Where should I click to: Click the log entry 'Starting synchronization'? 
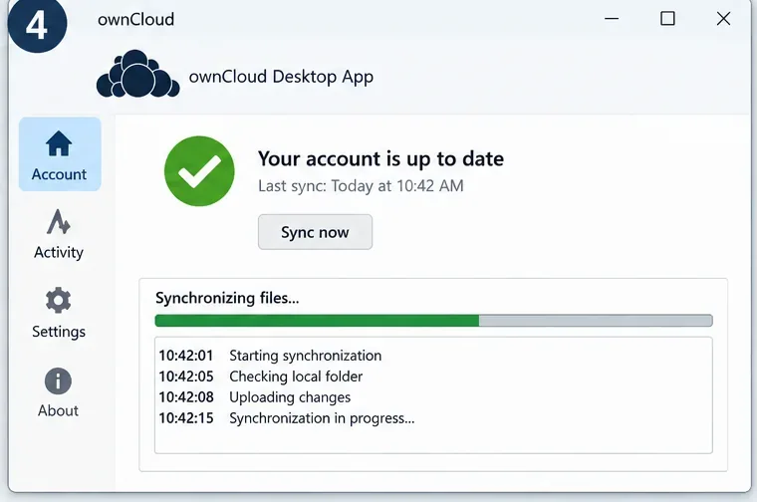coord(305,356)
